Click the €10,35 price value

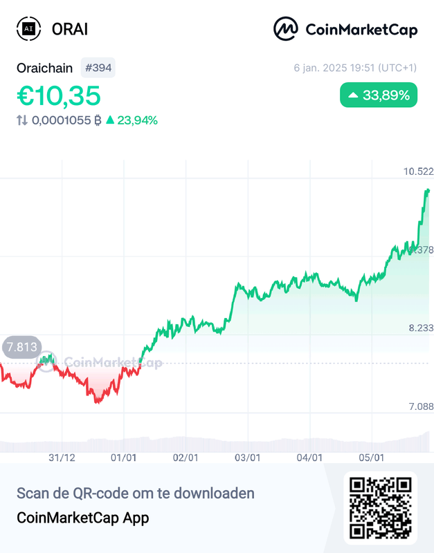point(59,95)
